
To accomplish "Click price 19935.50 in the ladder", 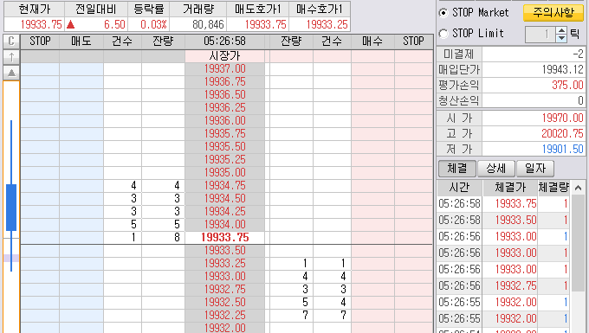I will point(224,147).
